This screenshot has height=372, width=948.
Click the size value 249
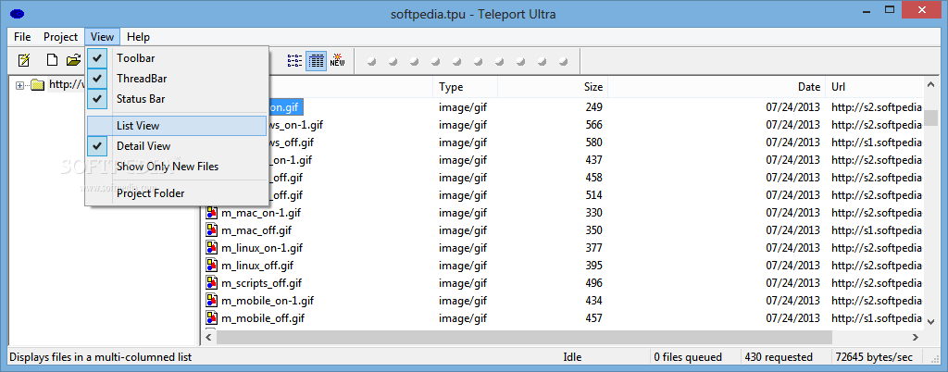point(593,107)
